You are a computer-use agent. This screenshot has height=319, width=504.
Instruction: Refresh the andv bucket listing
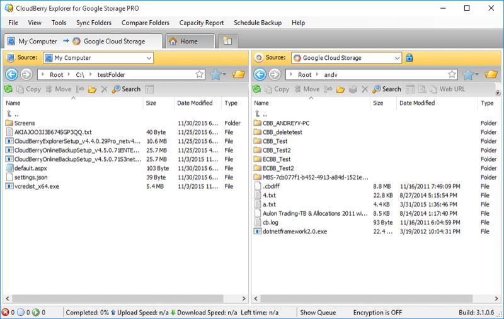pos(256,89)
